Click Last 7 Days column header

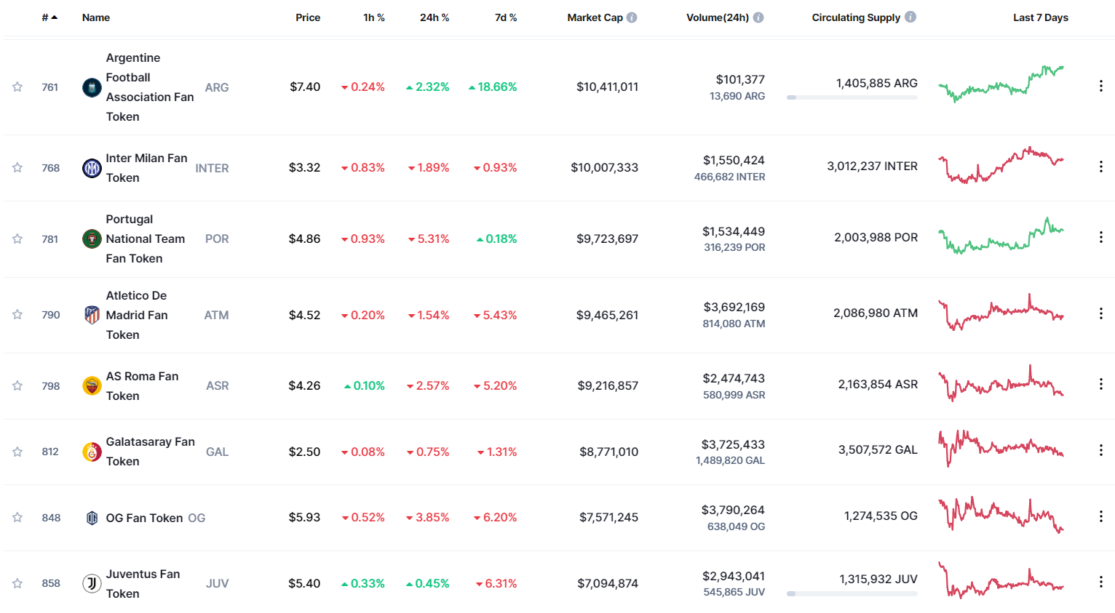pyautogui.click(x=1041, y=17)
